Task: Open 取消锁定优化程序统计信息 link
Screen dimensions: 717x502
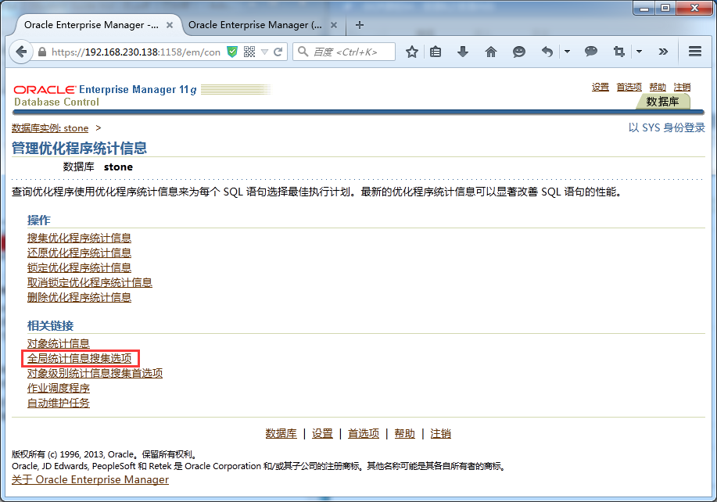Action: click(90, 282)
